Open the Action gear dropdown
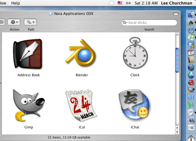The width and height of the screenshot is (196, 141). (14, 22)
